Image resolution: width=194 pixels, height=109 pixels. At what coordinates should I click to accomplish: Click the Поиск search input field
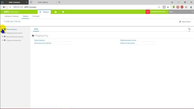pyautogui.click(x=180, y=12)
